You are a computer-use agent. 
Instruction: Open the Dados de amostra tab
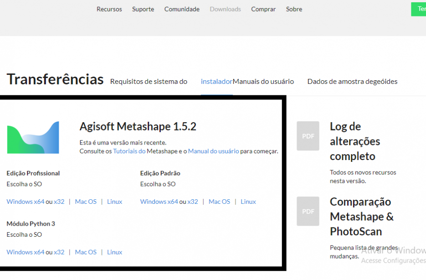tap(352, 82)
